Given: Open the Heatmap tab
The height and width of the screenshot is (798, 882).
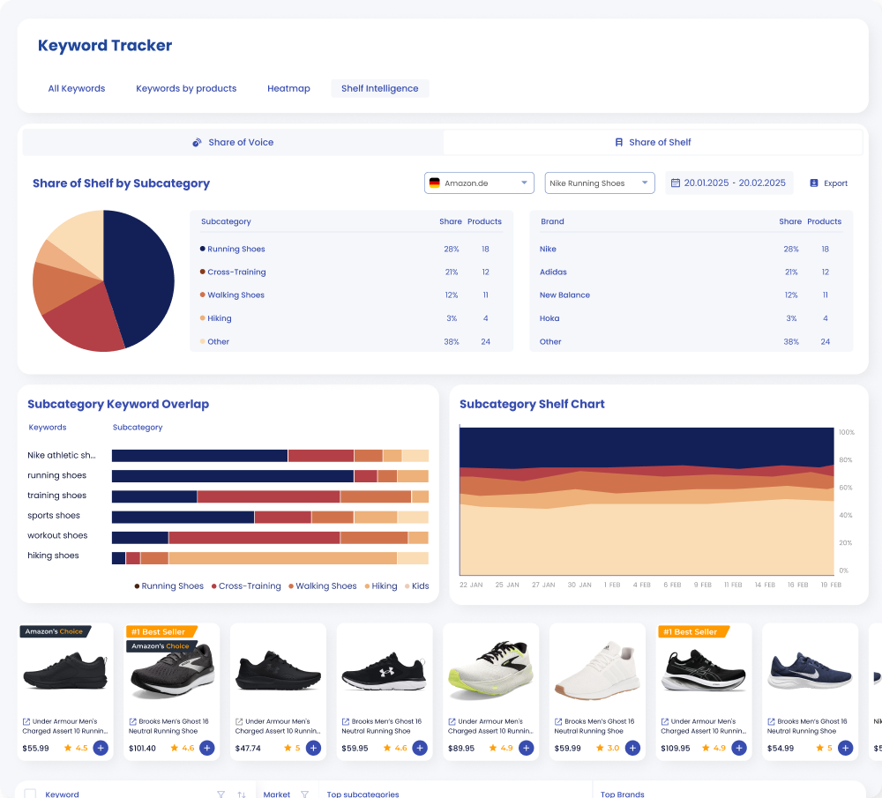Looking at the screenshot, I should click(288, 88).
